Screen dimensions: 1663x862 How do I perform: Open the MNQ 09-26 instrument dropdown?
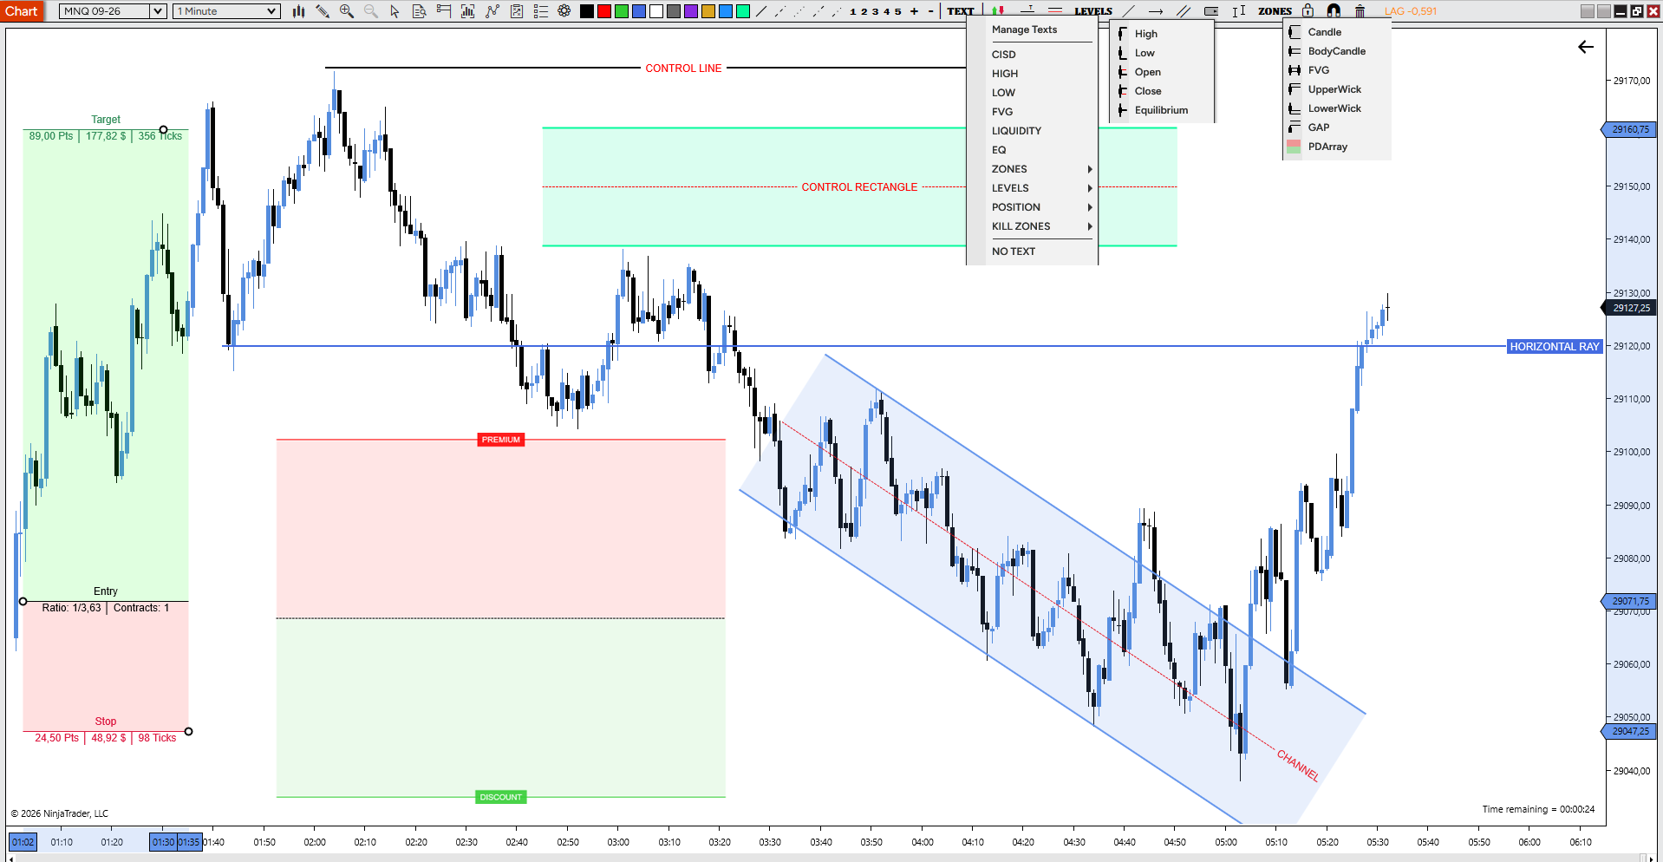pos(114,11)
